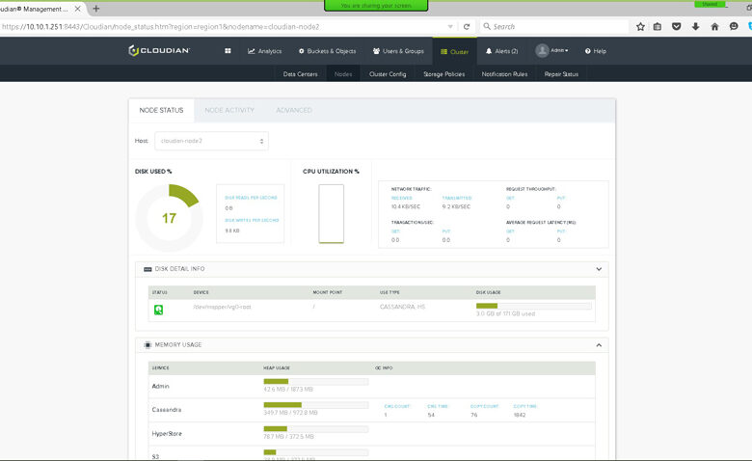Click the Disk Used 17 percent donut chart
The image size is (752, 461).
(169, 218)
